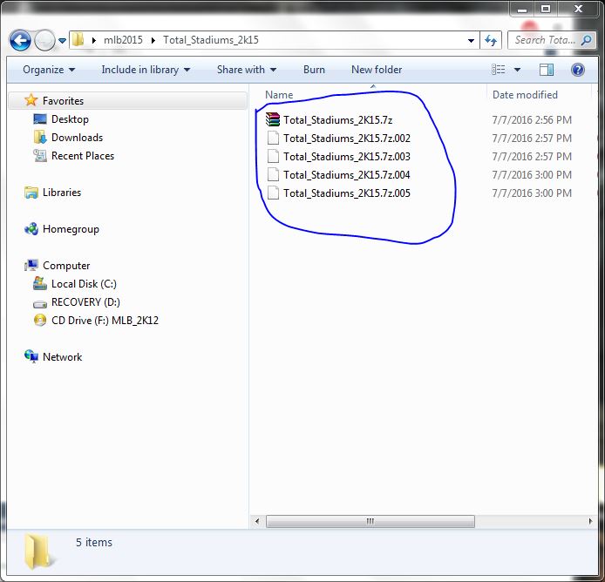Toggle the preview pane icon
The height and width of the screenshot is (582, 605).
pyautogui.click(x=547, y=70)
